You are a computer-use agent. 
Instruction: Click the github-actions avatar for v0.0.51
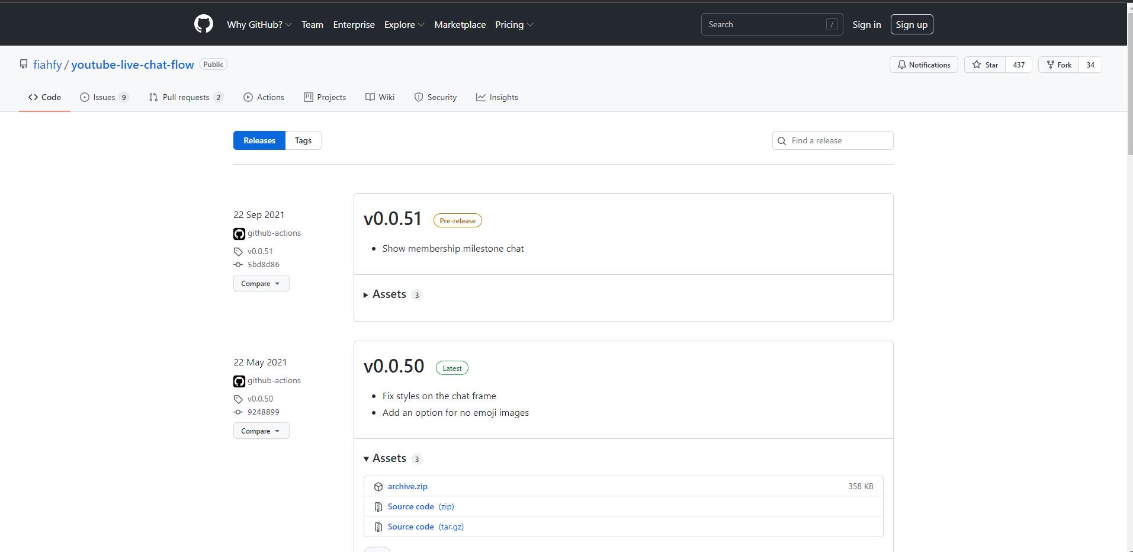click(x=239, y=233)
